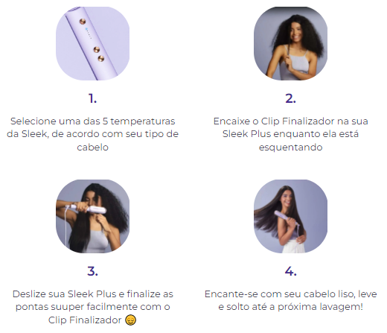The height and width of the screenshot is (333, 387).
Task: Click the woman with straight hair photo
Action: pos(290,216)
